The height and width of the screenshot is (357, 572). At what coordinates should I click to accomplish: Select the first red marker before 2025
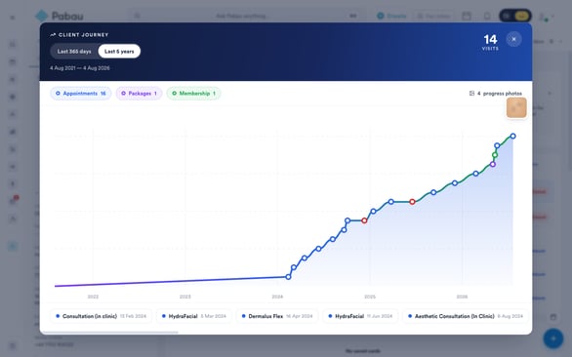pos(364,220)
